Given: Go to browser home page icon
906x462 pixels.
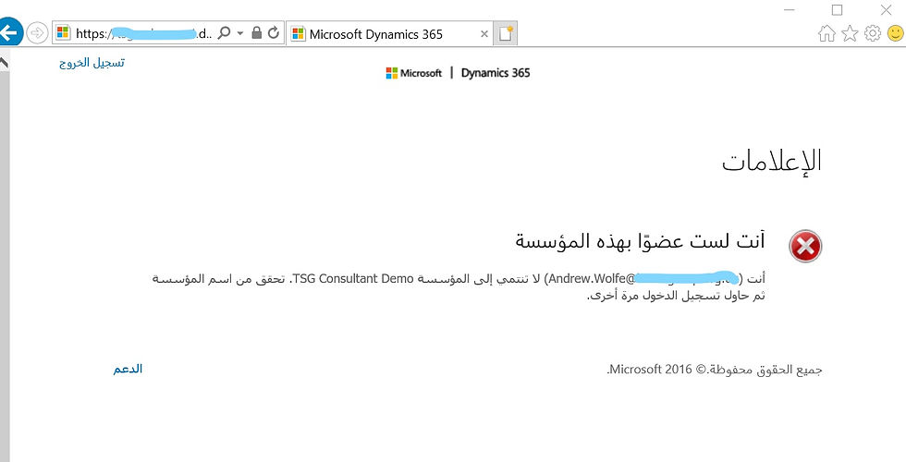Looking at the screenshot, I should pos(826,33).
